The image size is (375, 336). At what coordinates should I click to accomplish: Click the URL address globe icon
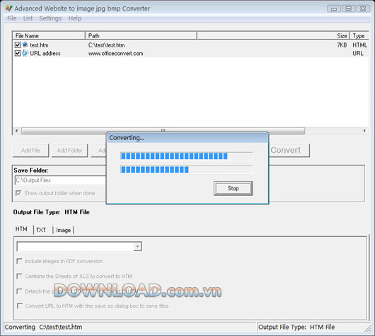tap(25, 53)
